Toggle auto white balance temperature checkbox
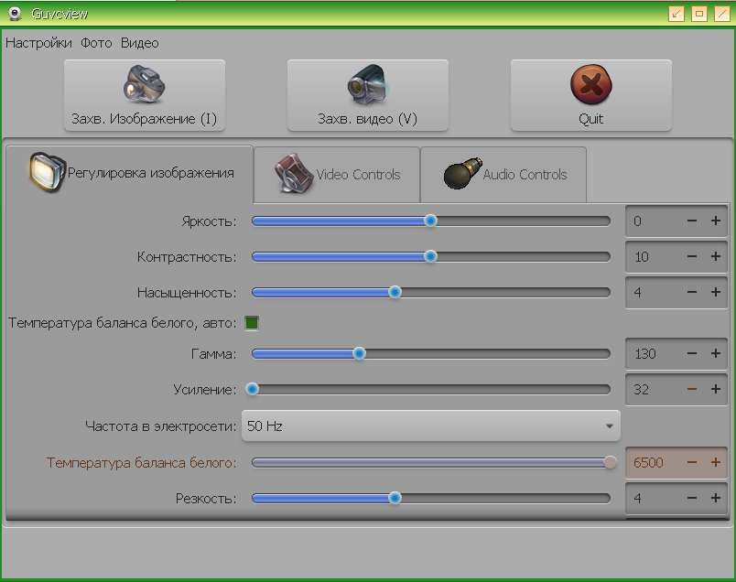The height and width of the screenshot is (582, 736). click(252, 323)
